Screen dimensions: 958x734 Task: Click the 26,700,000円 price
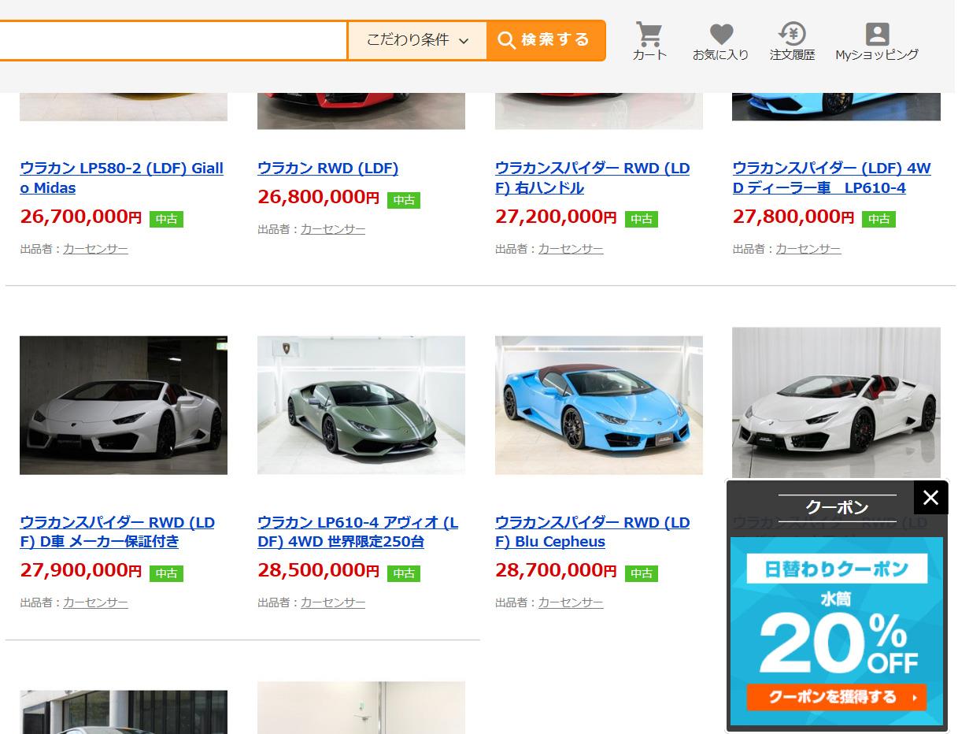81,217
